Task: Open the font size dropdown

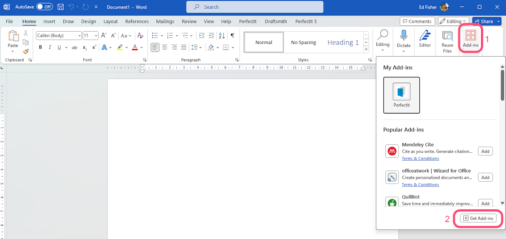Action: coord(96,36)
